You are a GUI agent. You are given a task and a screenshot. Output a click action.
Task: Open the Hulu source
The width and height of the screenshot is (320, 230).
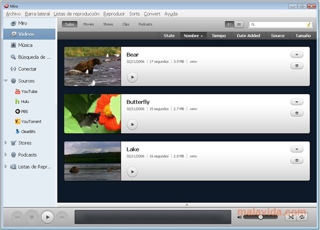coord(22,102)
